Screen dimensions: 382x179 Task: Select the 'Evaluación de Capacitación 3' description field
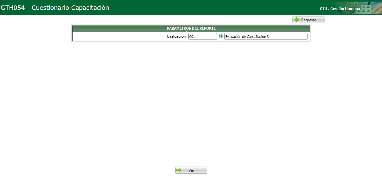click(266, 36)
